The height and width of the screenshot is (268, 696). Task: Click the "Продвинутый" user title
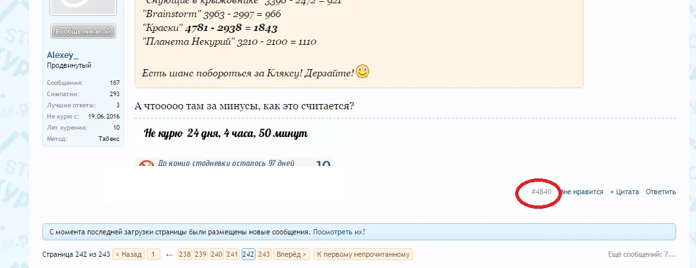click(x=69, y=66)
